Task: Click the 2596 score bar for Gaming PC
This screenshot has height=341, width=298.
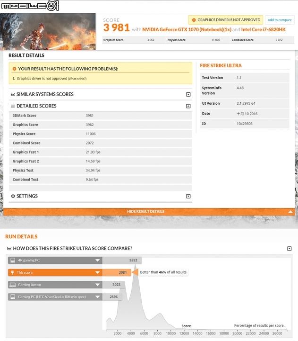Action: [x=112, y=297]
